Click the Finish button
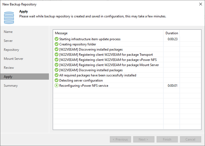This screenshot has height=146, width=205. coord(167,139)
